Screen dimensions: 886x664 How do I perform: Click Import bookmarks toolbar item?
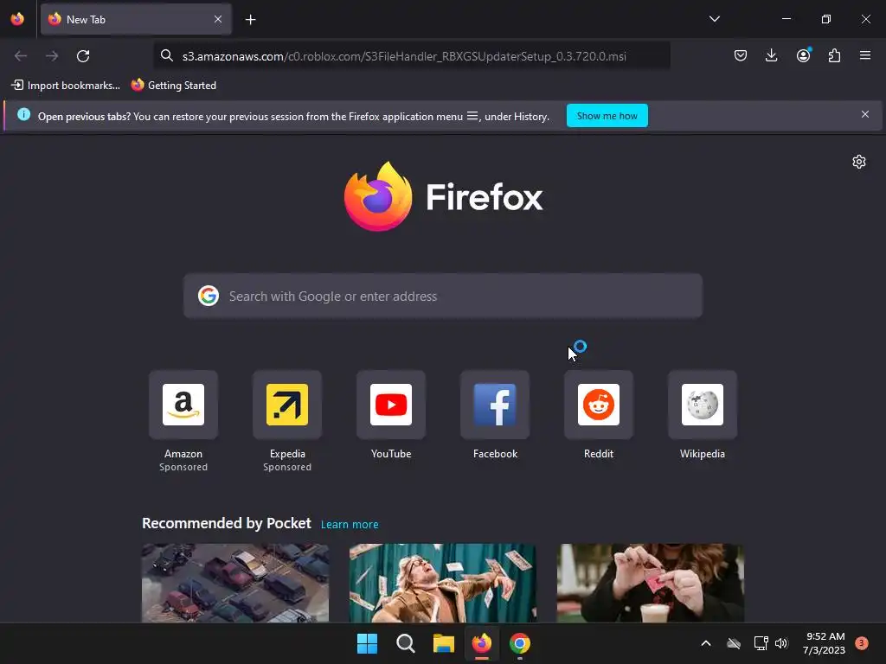coord(66,86)
